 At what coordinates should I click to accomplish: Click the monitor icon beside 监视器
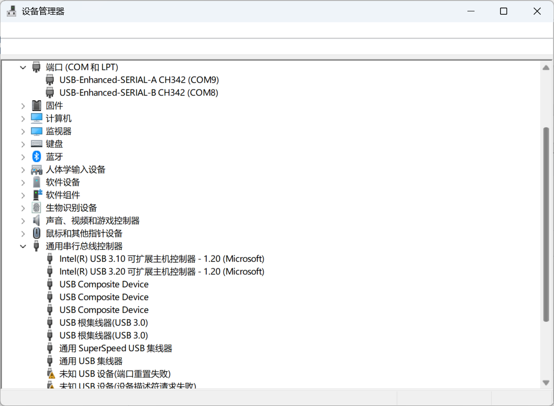pos(36,131)
